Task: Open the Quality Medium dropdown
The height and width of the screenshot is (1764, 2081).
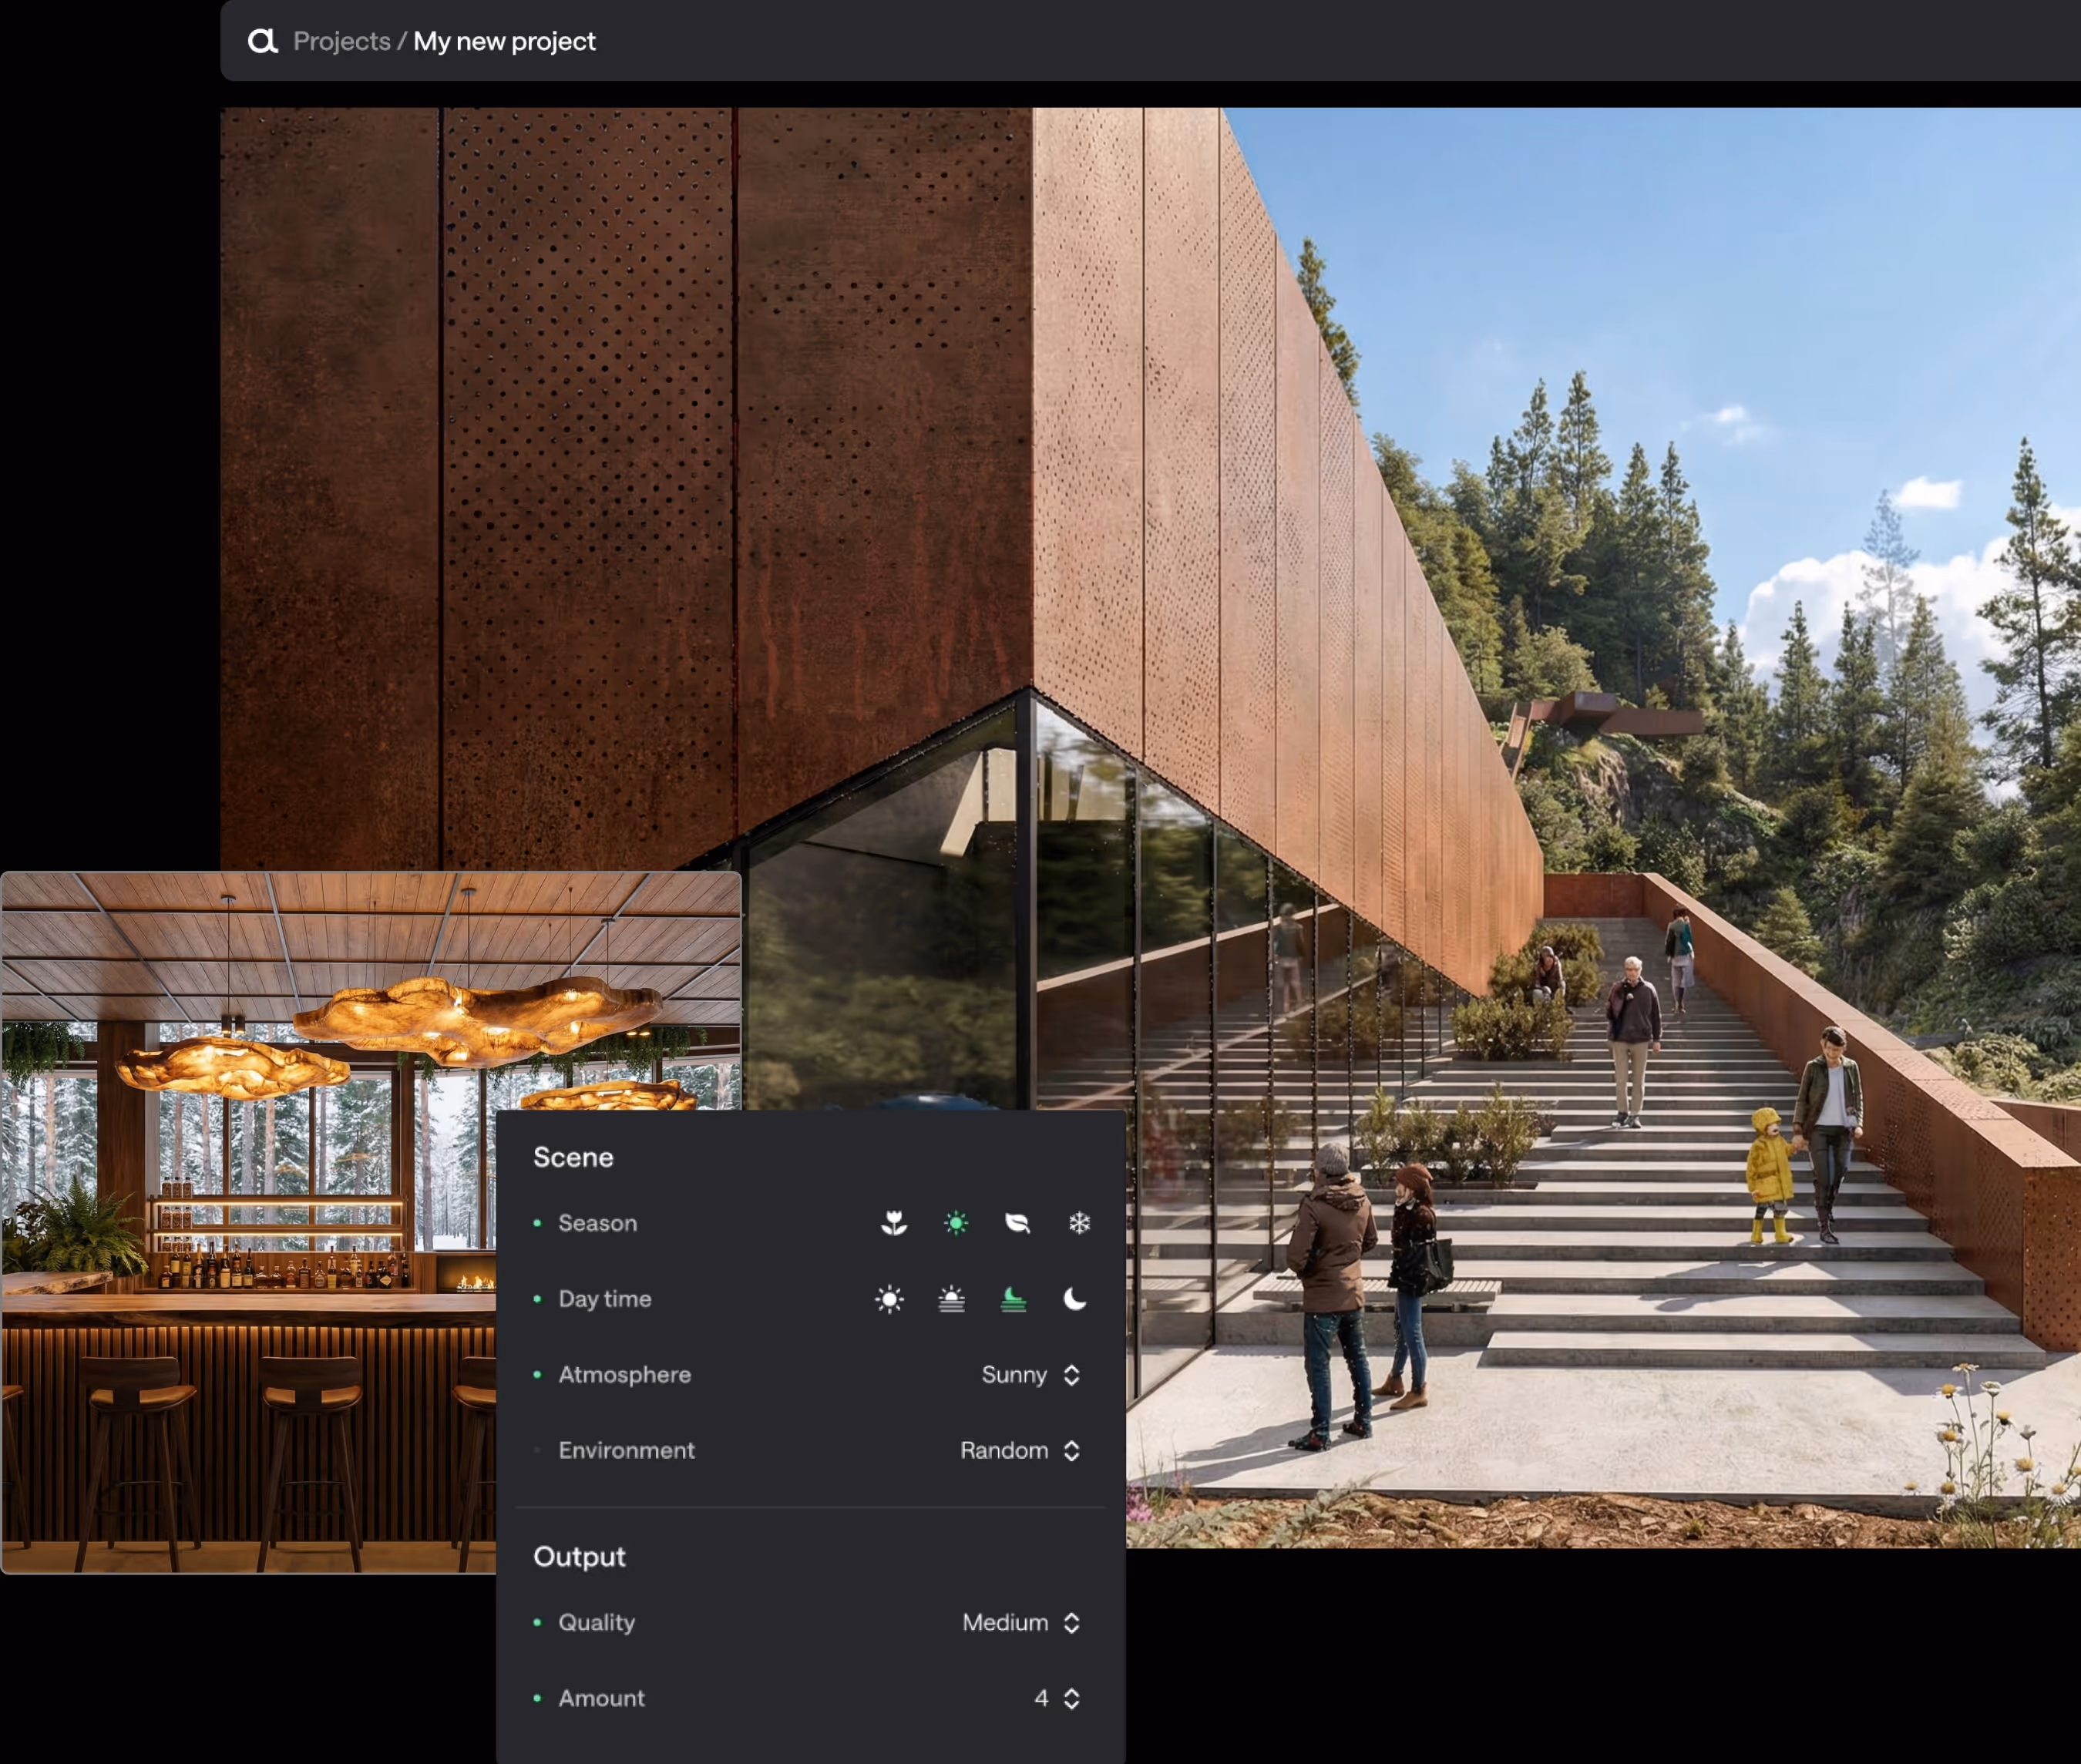Action: coord(1020,1622)
